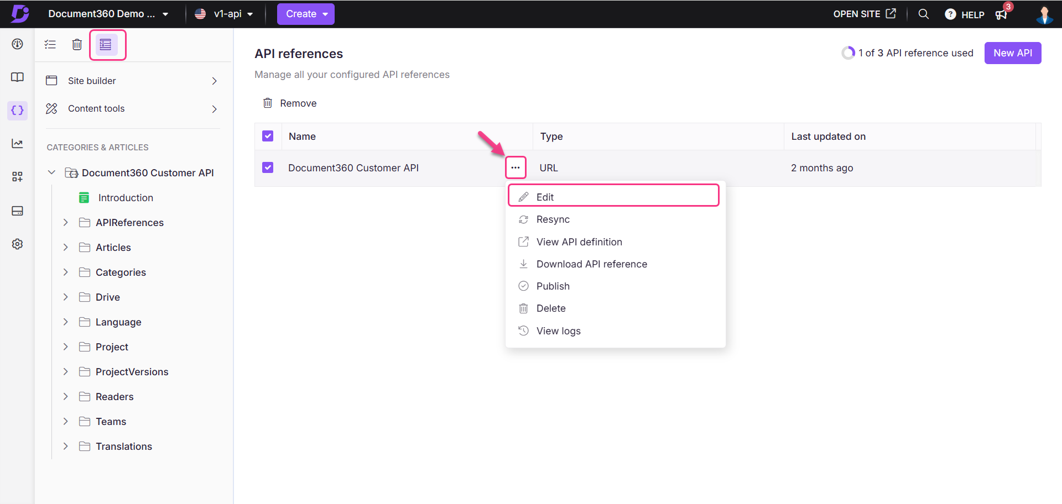Click the New API button

pos(1013,53)
